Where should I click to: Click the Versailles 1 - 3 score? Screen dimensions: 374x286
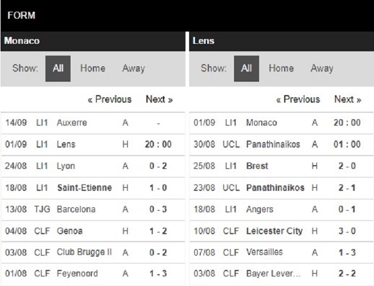click(347, 252)
